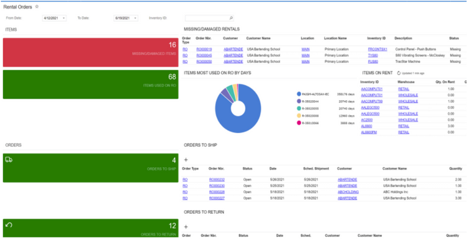Open the To Date dropdown arrow
467x248 pixels.
[x=135, y=18]
